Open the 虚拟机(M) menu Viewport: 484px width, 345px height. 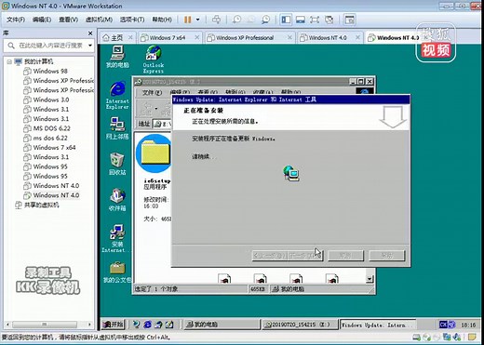(99, 20)
